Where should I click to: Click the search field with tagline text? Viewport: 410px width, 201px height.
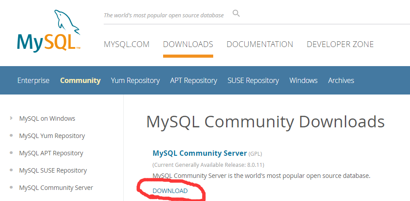164,15
